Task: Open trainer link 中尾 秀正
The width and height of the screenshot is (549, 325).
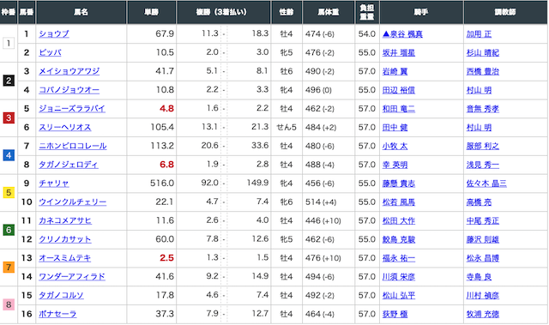Action: point(482,220)
